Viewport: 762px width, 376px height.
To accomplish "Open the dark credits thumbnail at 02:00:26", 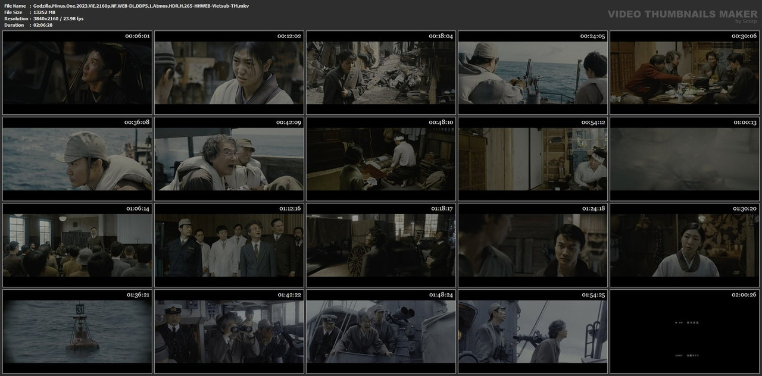I will [685, 331].
